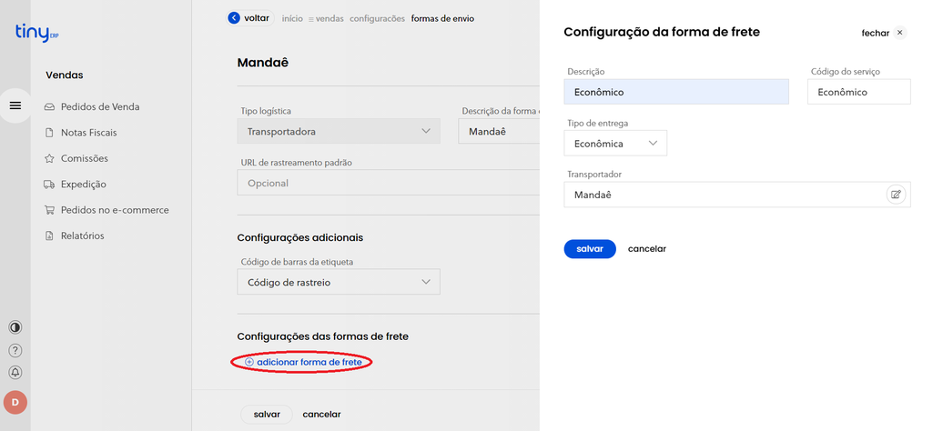
Task: Click the blue salvar button
Action: (590, 249)
